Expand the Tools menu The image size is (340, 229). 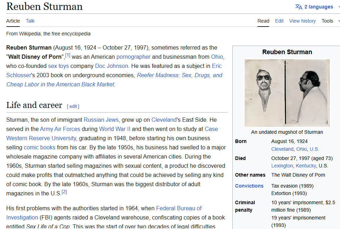[327, 21]
